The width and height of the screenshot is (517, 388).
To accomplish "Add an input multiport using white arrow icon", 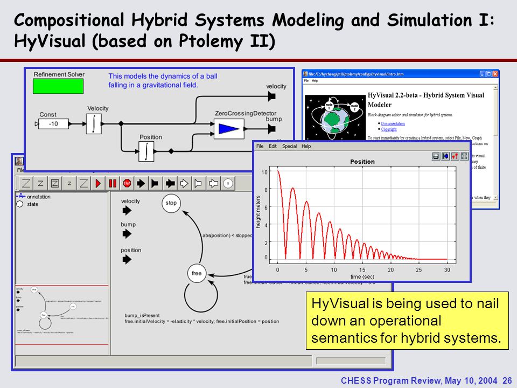I will coord(184,183).
